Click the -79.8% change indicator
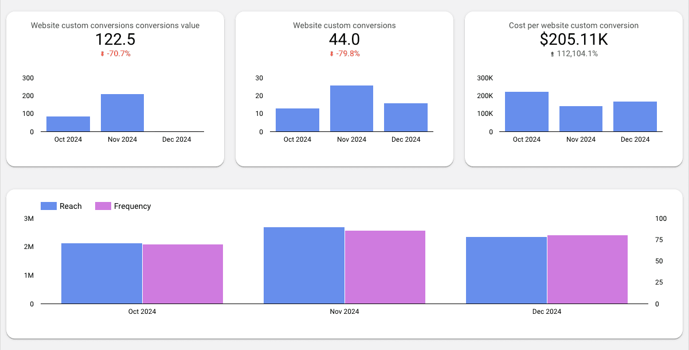 point(348,54)
